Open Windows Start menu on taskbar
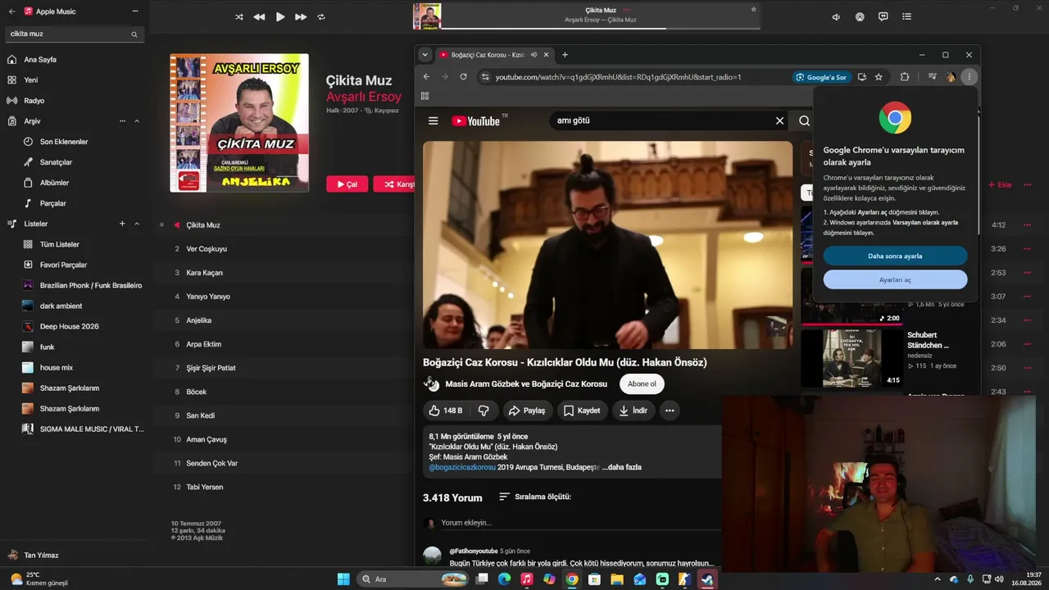This screenshot has width=1049, height=590. pyautogui.click(x=343, y=579)
